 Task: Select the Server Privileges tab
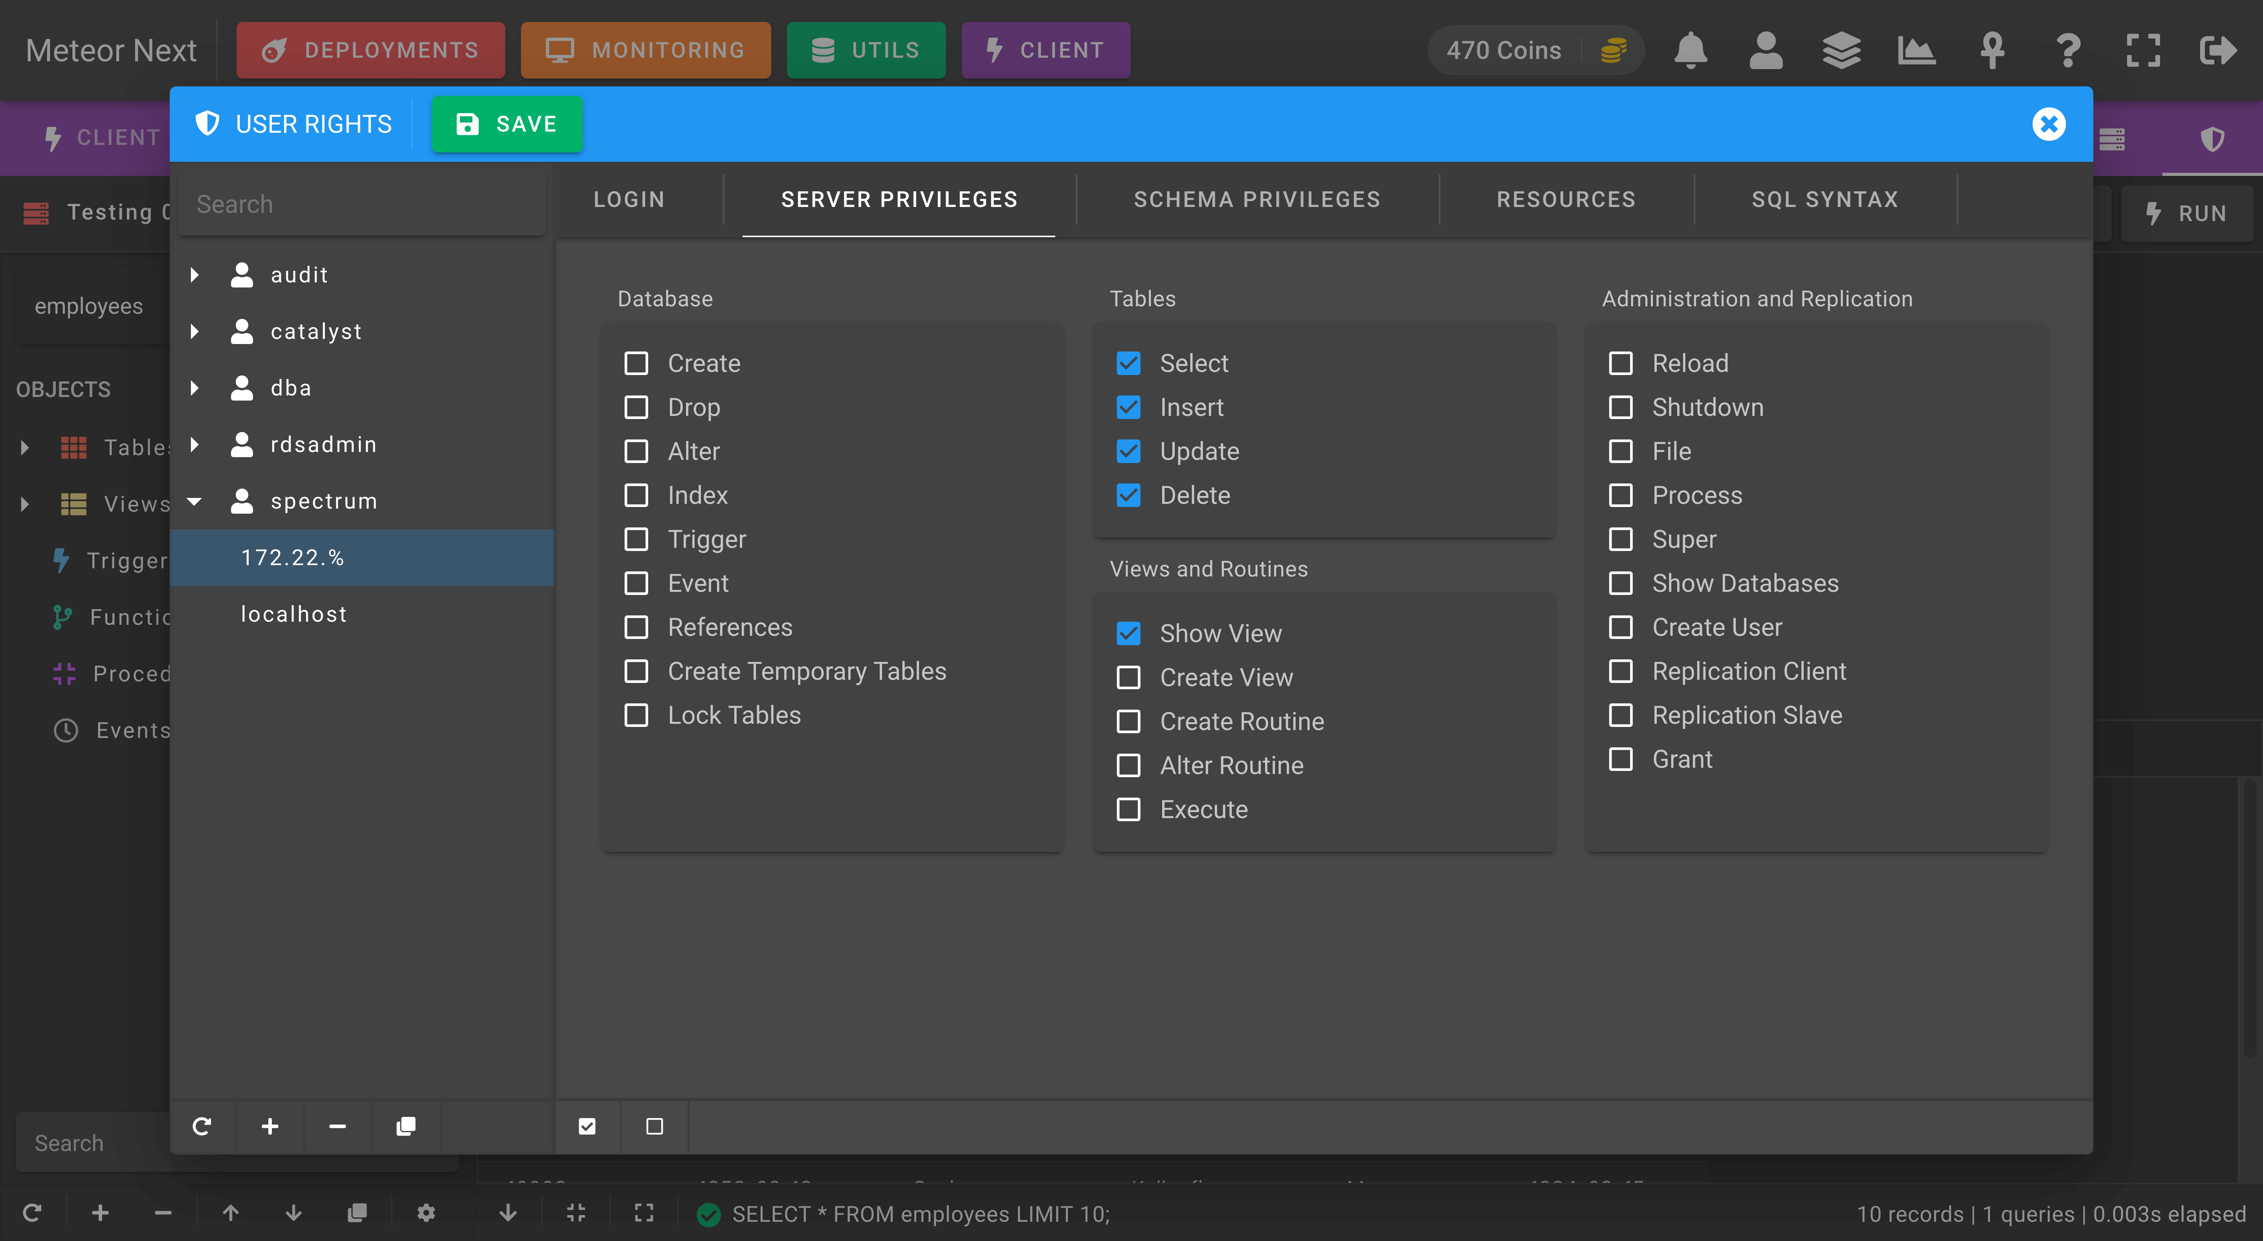click(900, 200)
